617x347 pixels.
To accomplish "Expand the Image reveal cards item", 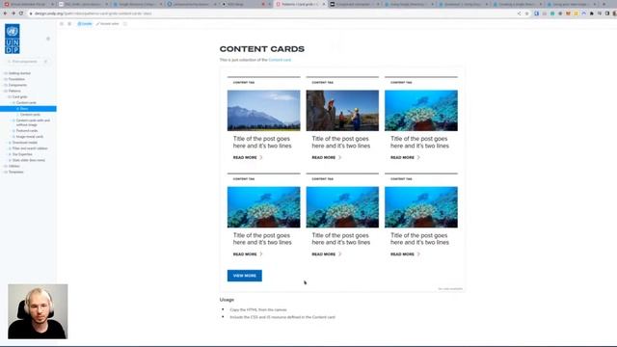I will tap(30, 137).
